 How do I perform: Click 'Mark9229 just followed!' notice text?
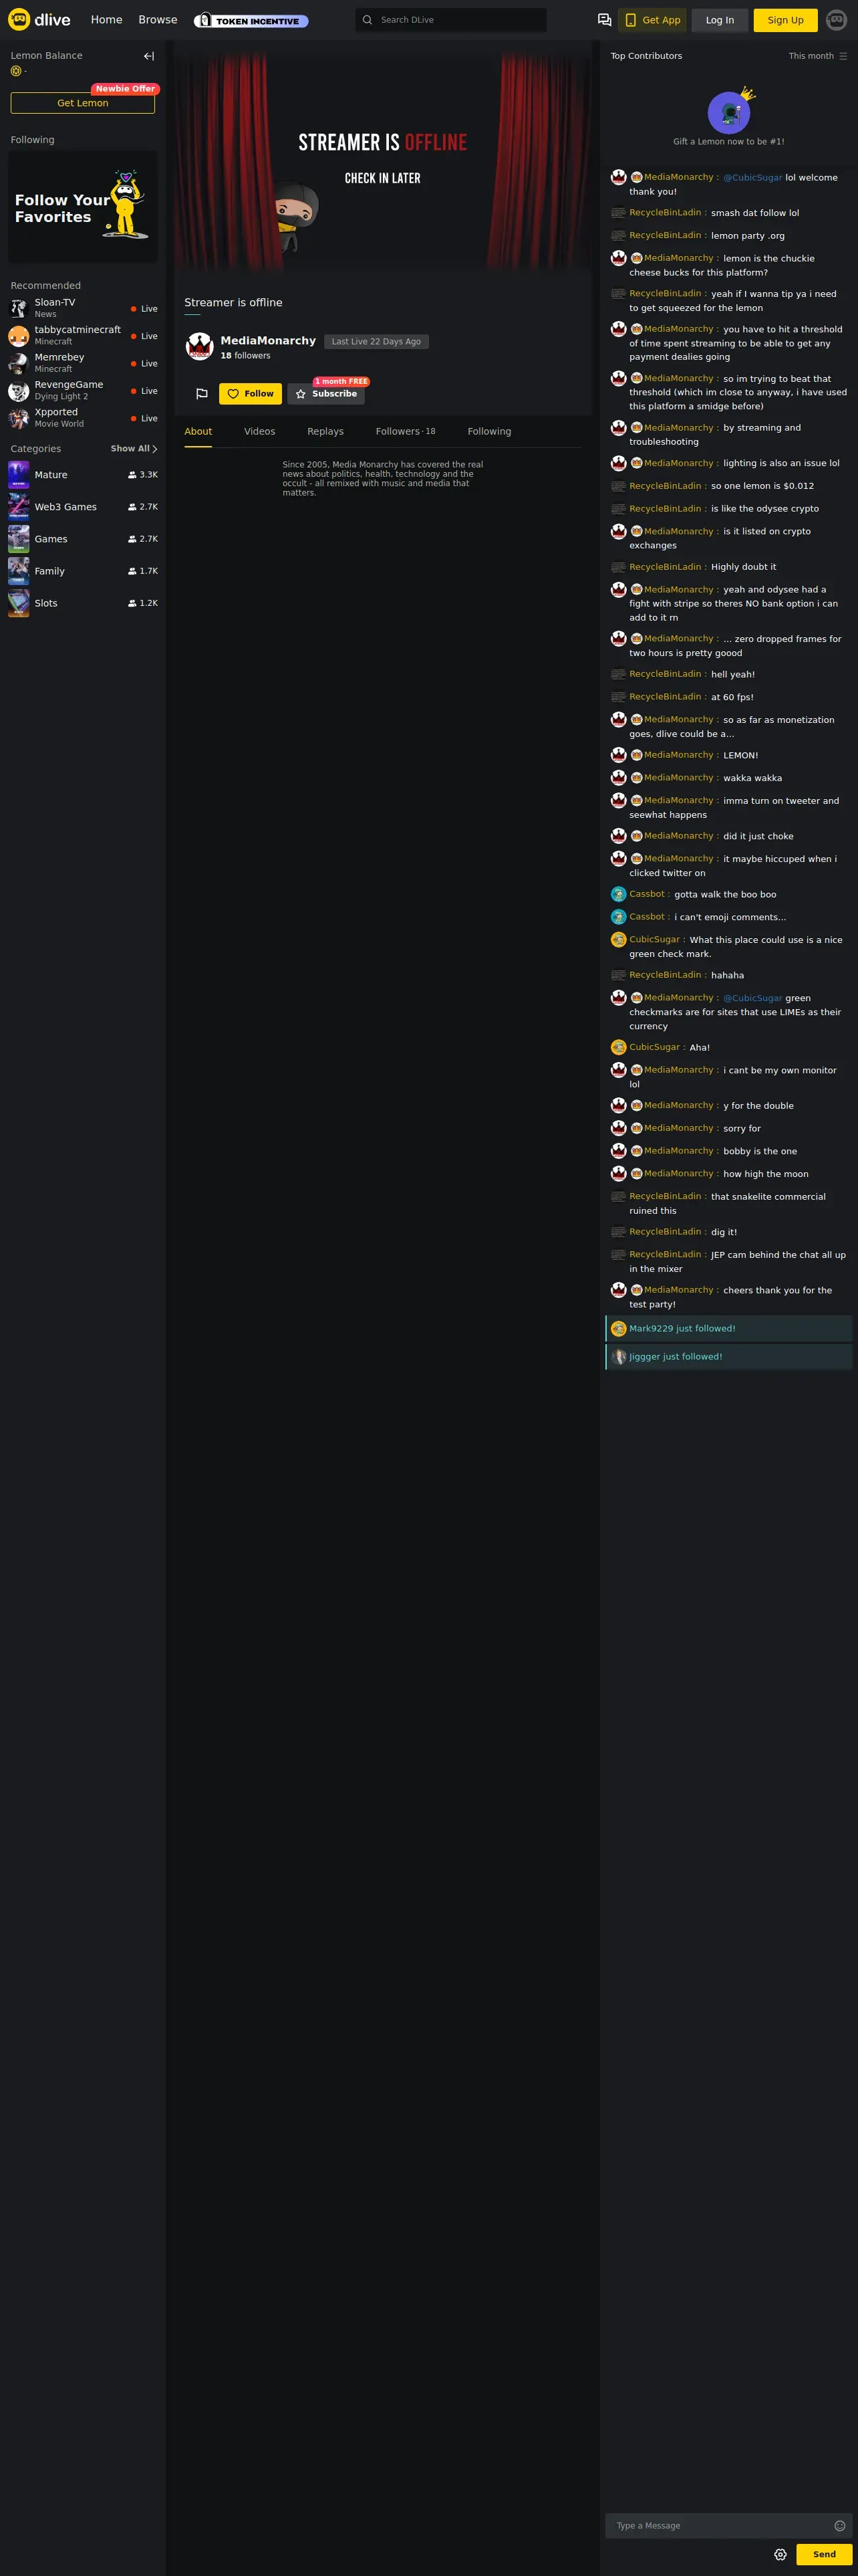[682, 1329]
